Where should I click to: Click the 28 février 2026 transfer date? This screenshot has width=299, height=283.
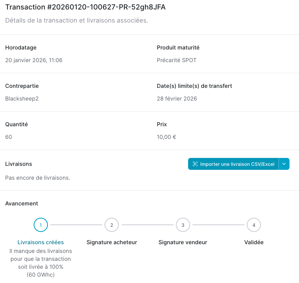[177, 99]
